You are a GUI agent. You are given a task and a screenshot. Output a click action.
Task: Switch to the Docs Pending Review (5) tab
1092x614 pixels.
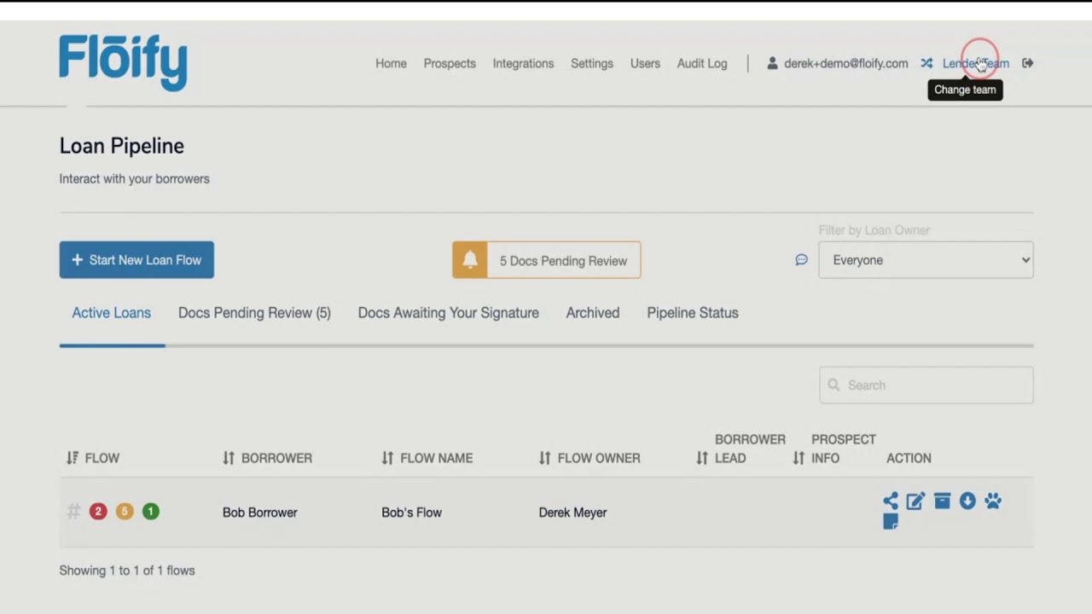point(254,313)
